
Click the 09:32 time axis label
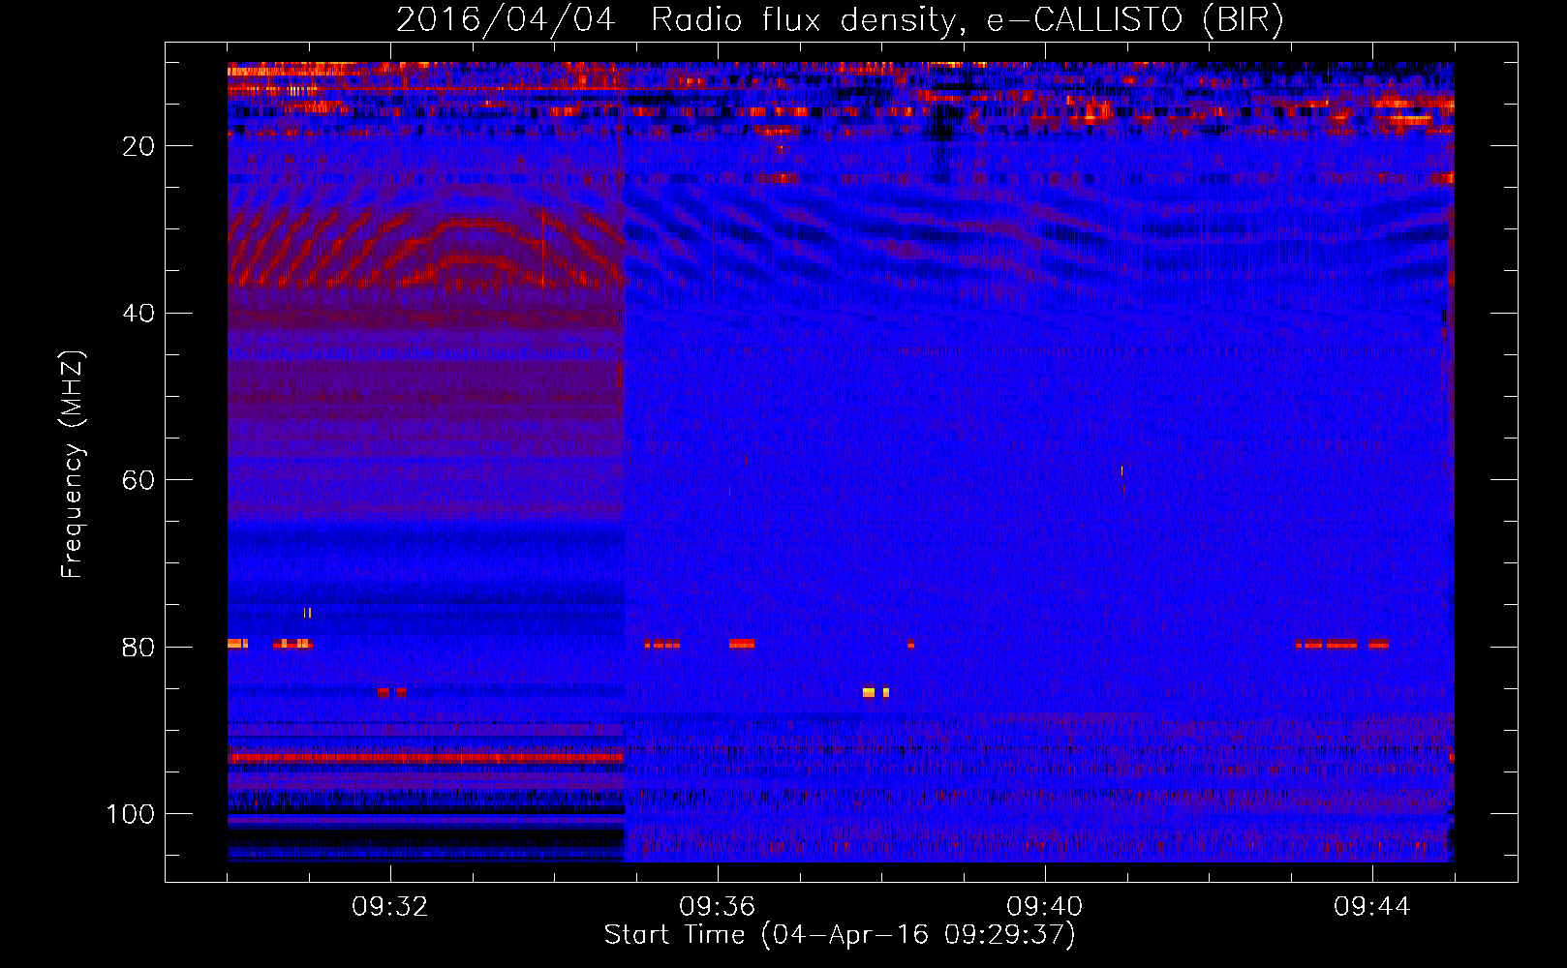(390, 907)
